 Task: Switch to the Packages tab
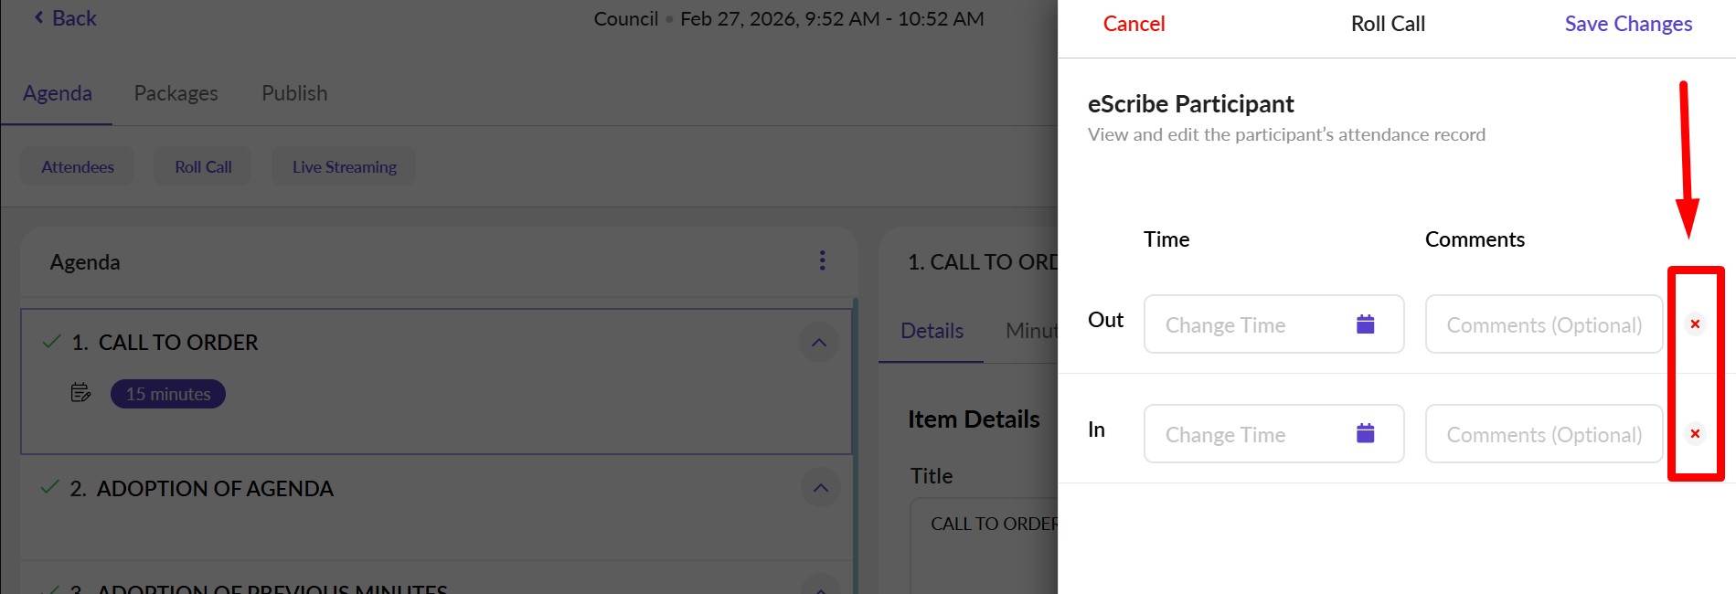[176, 92]
